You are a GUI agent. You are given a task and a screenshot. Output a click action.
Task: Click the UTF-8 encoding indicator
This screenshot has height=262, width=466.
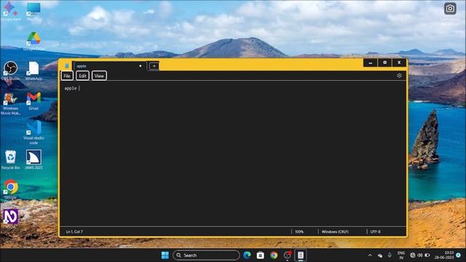(x=376, y=231)
